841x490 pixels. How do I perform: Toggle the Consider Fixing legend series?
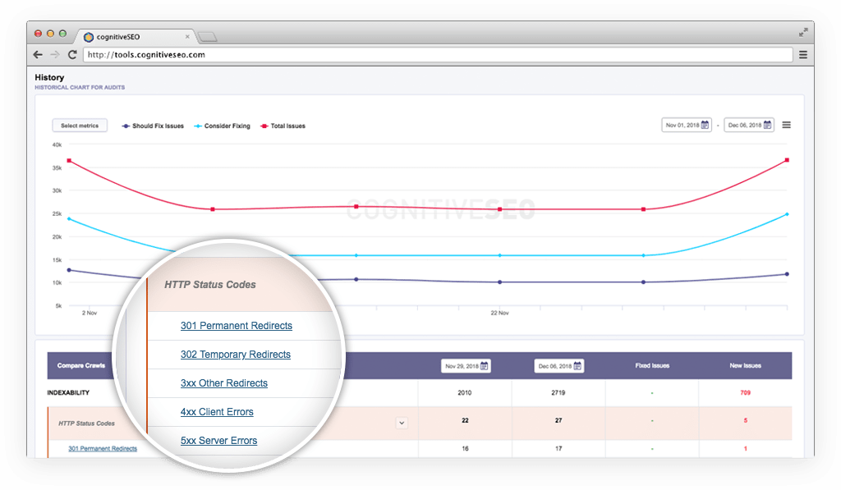pyautogui.click(x=222, y=126)
